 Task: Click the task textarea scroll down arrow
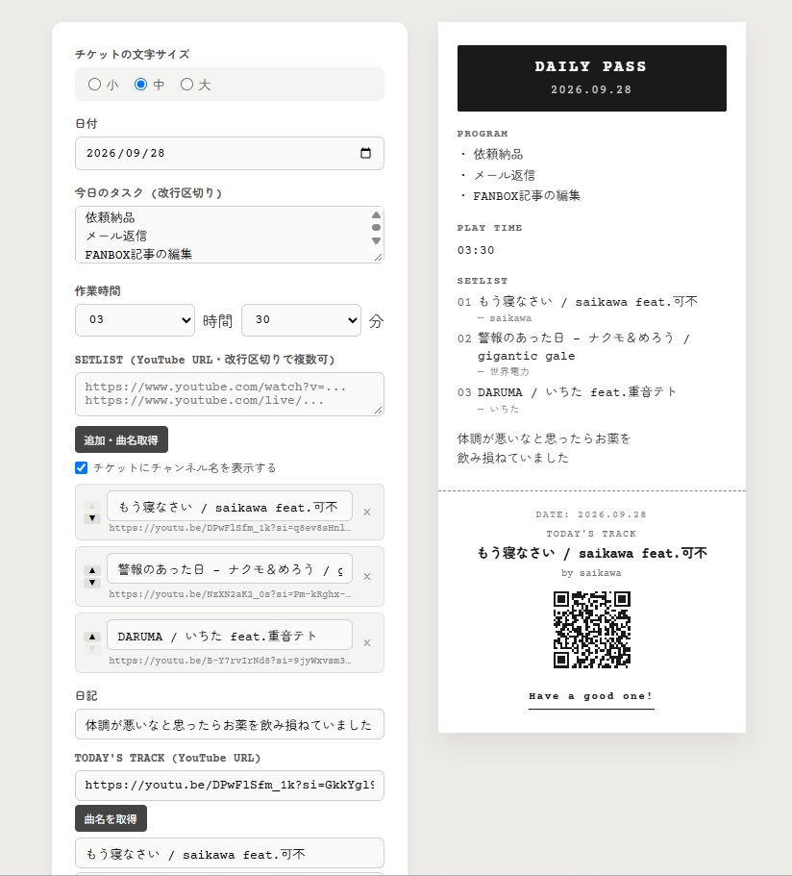(377, 240)
